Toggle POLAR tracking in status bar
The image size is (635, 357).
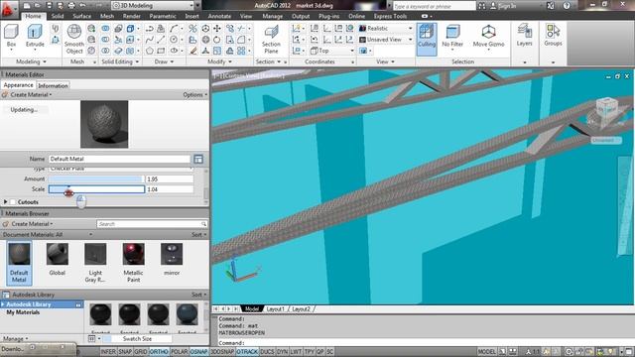pos(180,352)
